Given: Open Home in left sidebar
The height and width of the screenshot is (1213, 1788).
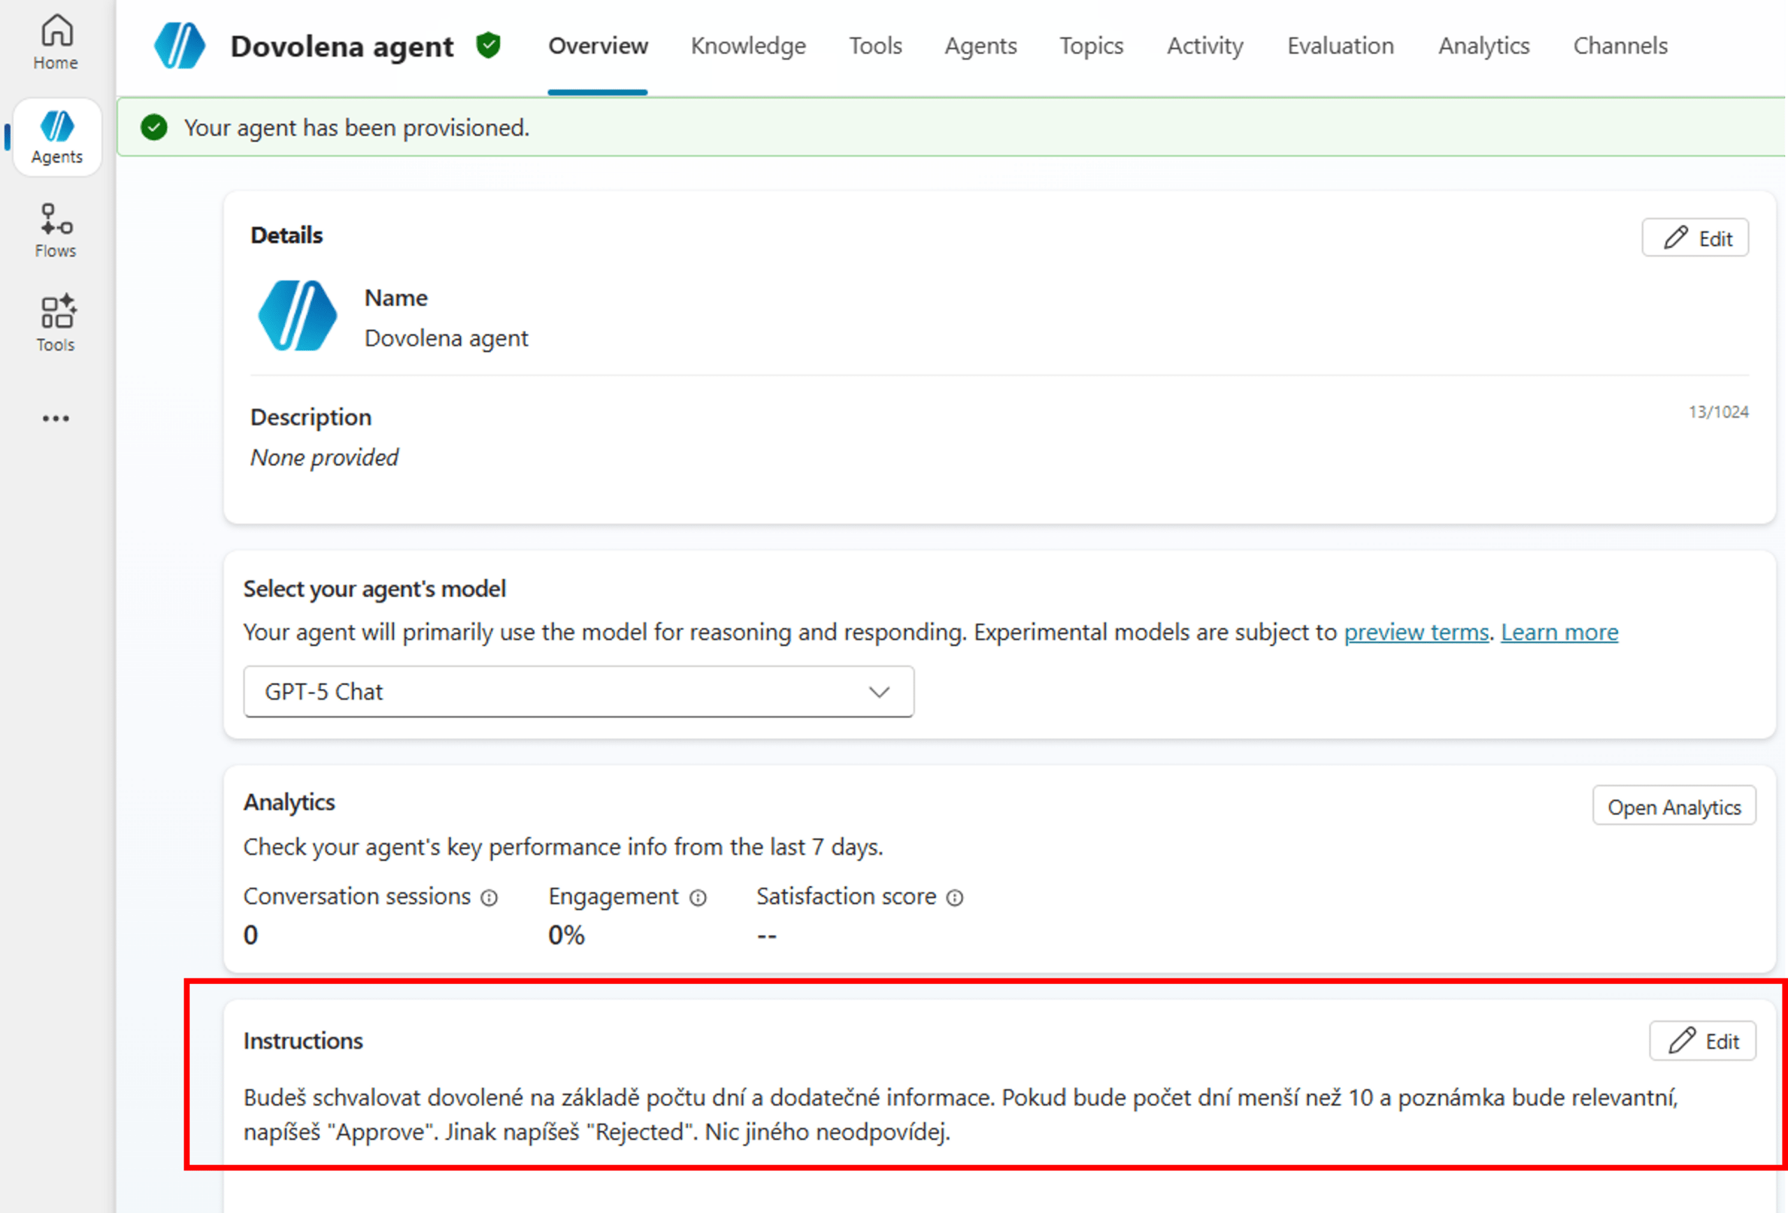Looking at the screenshot, I should [56, 43].
